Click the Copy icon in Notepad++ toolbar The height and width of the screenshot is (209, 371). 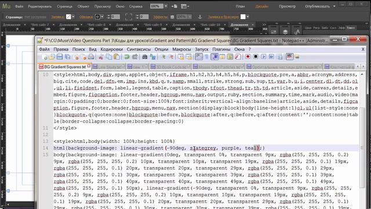coord(109,57)
